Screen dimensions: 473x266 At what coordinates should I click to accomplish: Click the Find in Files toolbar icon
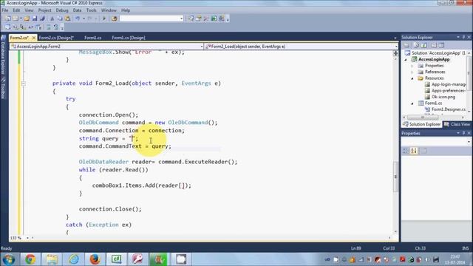click(115, 18)
